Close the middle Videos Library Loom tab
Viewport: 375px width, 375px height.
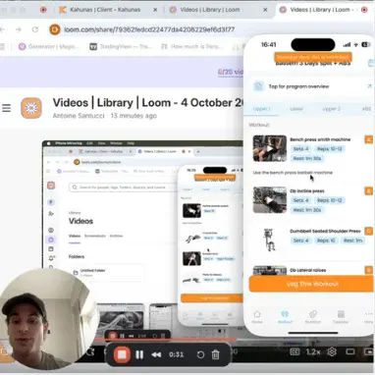point(266,10)
